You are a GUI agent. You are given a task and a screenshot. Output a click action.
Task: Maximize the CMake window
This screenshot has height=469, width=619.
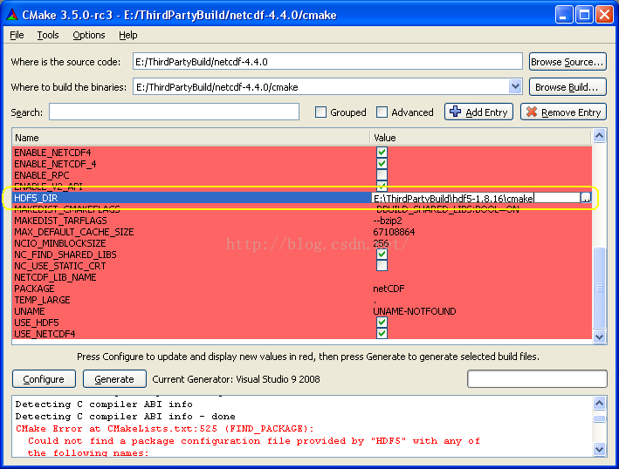(x=584, y=15)
